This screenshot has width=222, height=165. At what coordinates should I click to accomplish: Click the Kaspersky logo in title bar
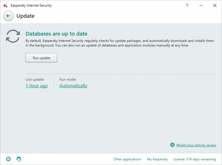coord(5,5)
